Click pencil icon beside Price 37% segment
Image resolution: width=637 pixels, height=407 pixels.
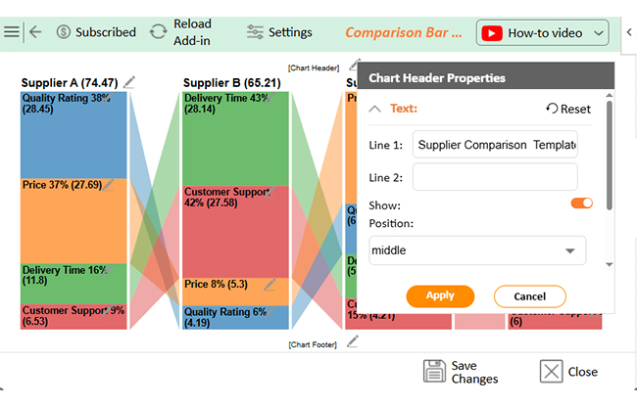point(108,185)
